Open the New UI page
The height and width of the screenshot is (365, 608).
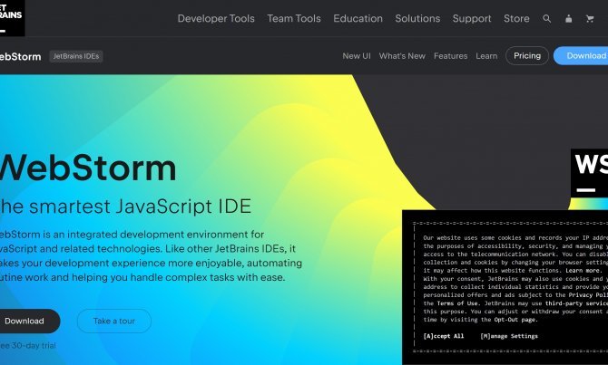point(357,56)
